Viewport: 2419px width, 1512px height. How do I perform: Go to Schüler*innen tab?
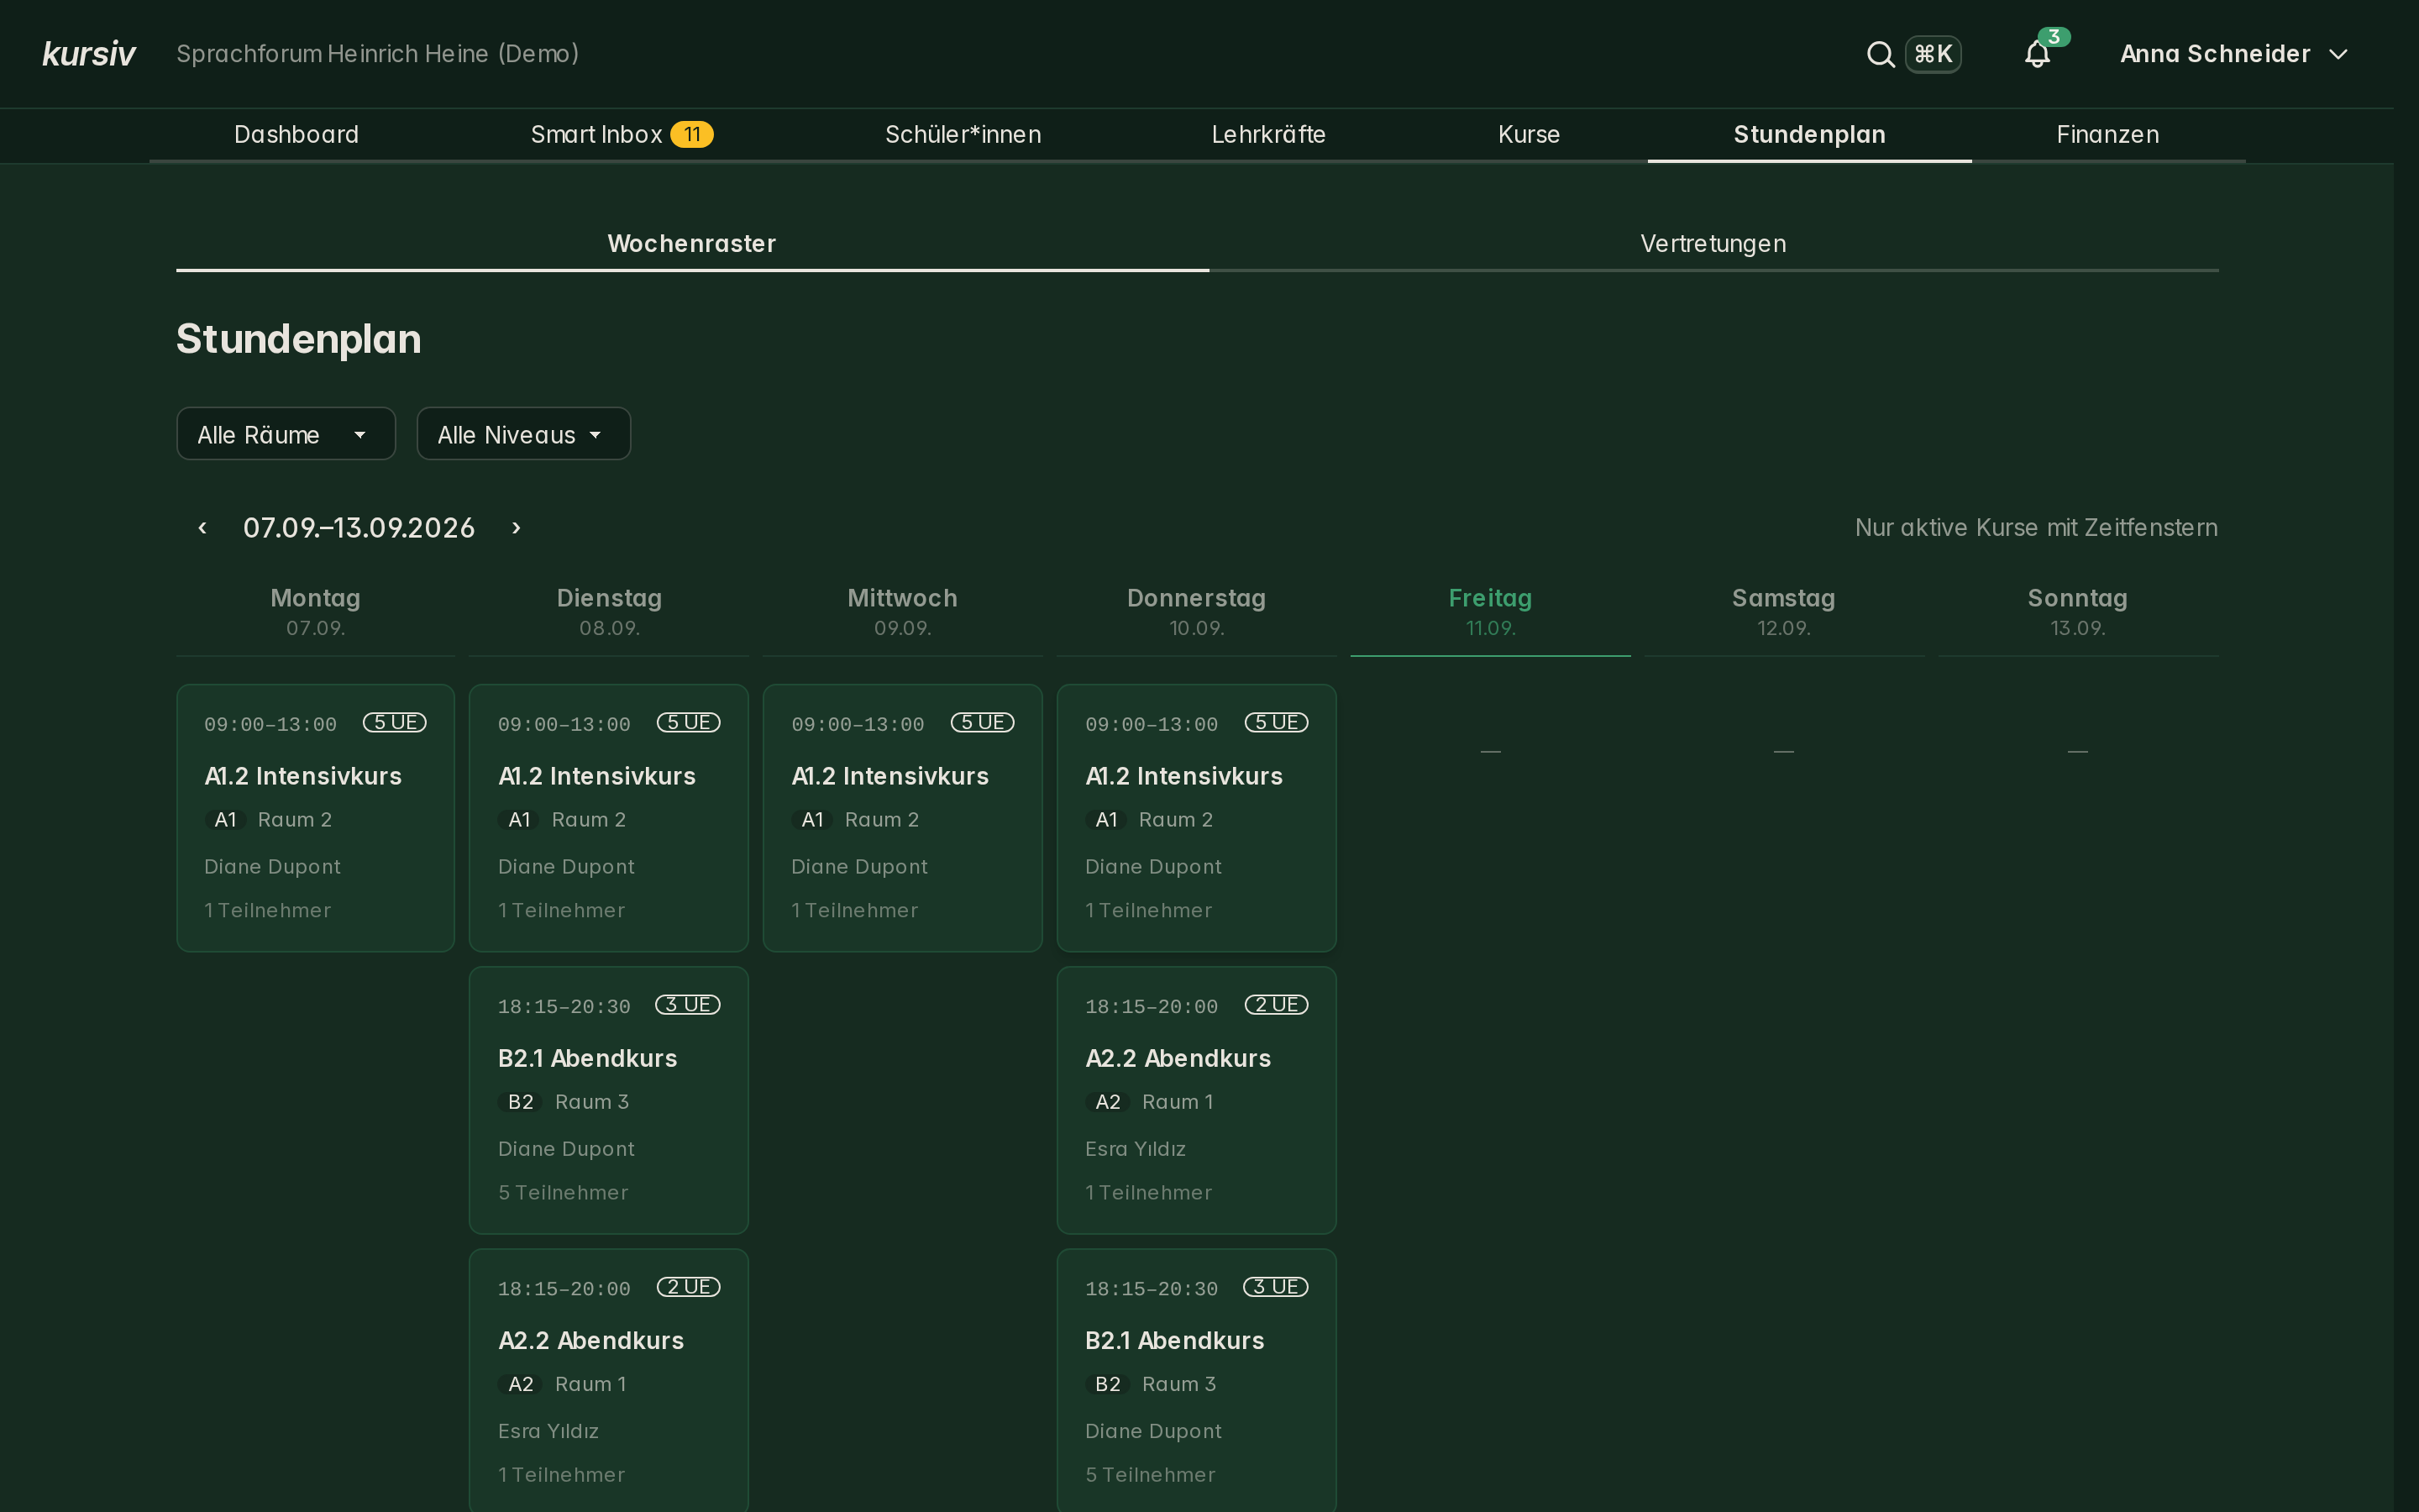point(963,135)
